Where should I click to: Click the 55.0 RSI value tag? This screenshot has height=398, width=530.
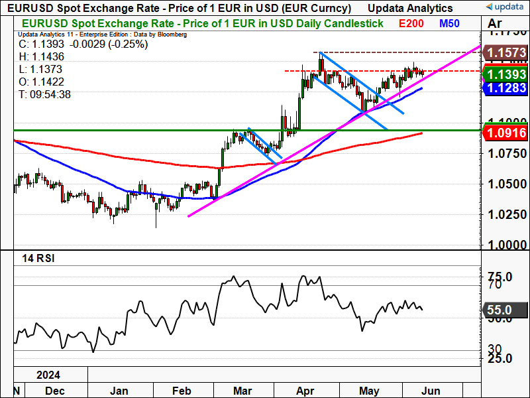505,310
